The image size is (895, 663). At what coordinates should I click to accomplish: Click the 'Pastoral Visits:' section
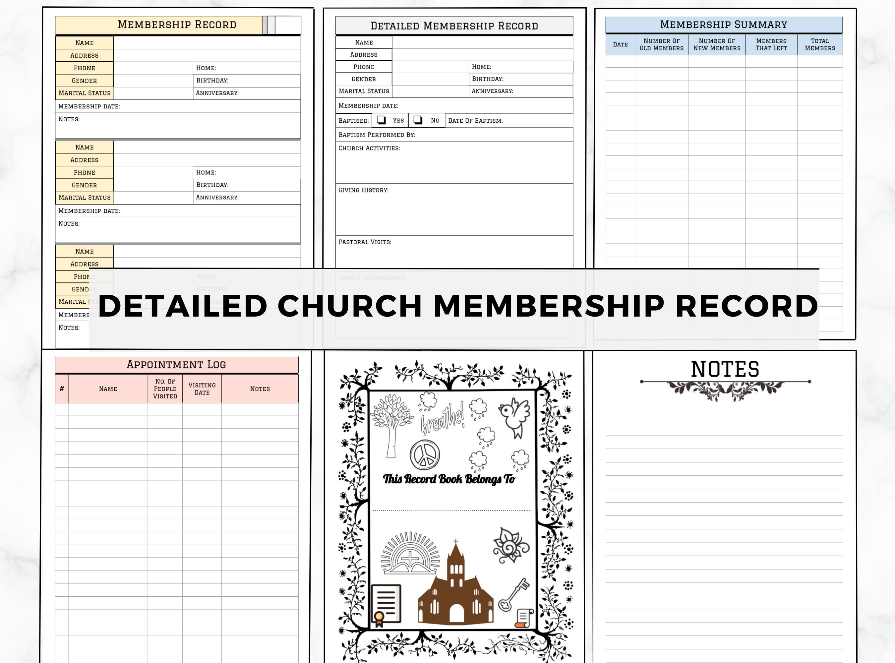[454, 252]
